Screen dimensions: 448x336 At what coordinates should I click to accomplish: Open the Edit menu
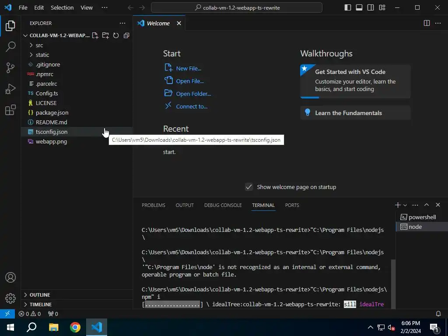[x=39, y=8]
